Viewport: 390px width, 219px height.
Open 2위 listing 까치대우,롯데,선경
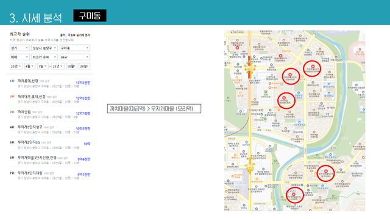coord(50,99)
